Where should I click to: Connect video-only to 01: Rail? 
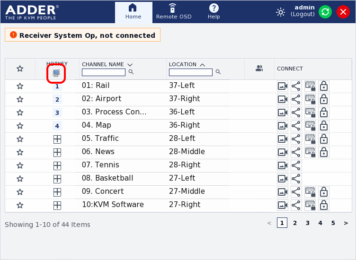point(283,86)
